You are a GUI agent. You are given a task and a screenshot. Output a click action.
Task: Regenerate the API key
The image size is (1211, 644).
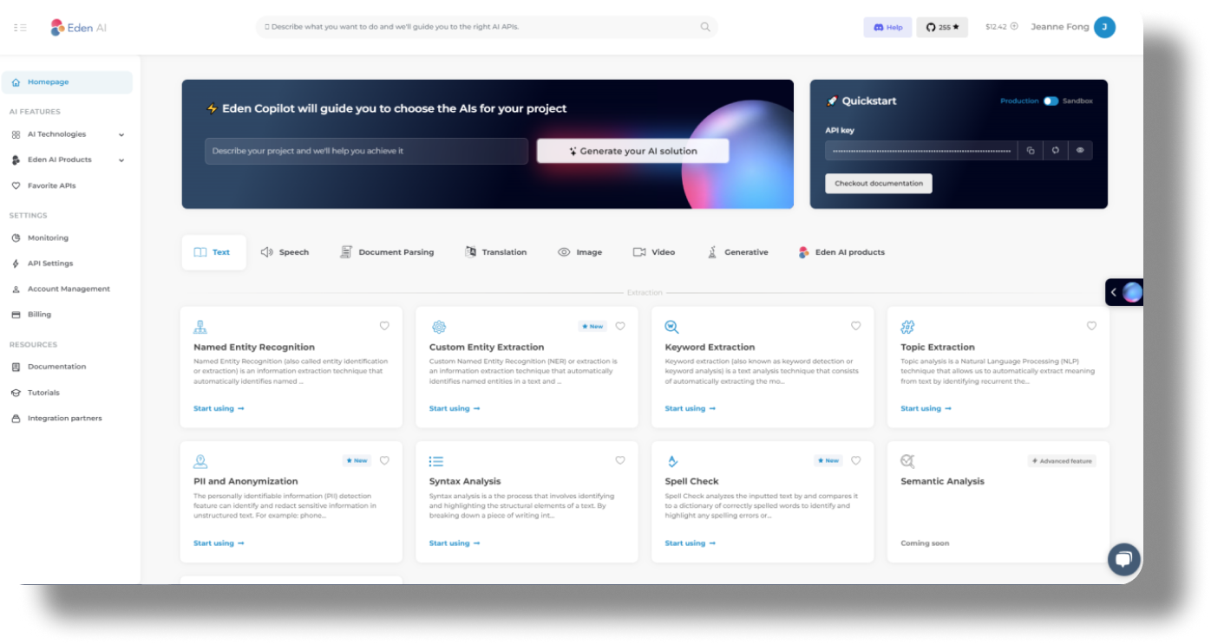point(1055,150)
